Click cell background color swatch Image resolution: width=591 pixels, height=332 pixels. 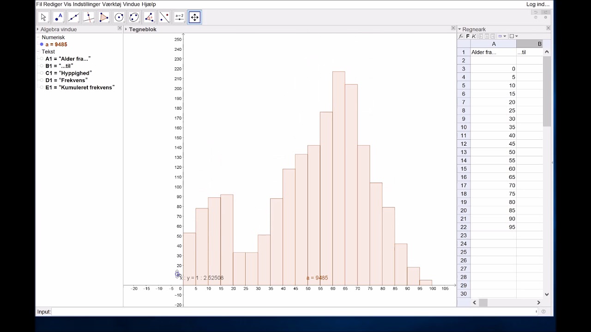(500, 36)
